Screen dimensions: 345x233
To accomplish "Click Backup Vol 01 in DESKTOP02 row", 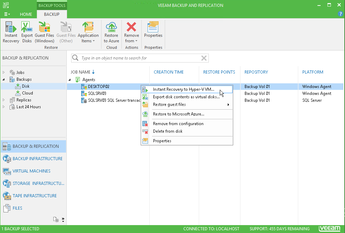I will (257, 87).
